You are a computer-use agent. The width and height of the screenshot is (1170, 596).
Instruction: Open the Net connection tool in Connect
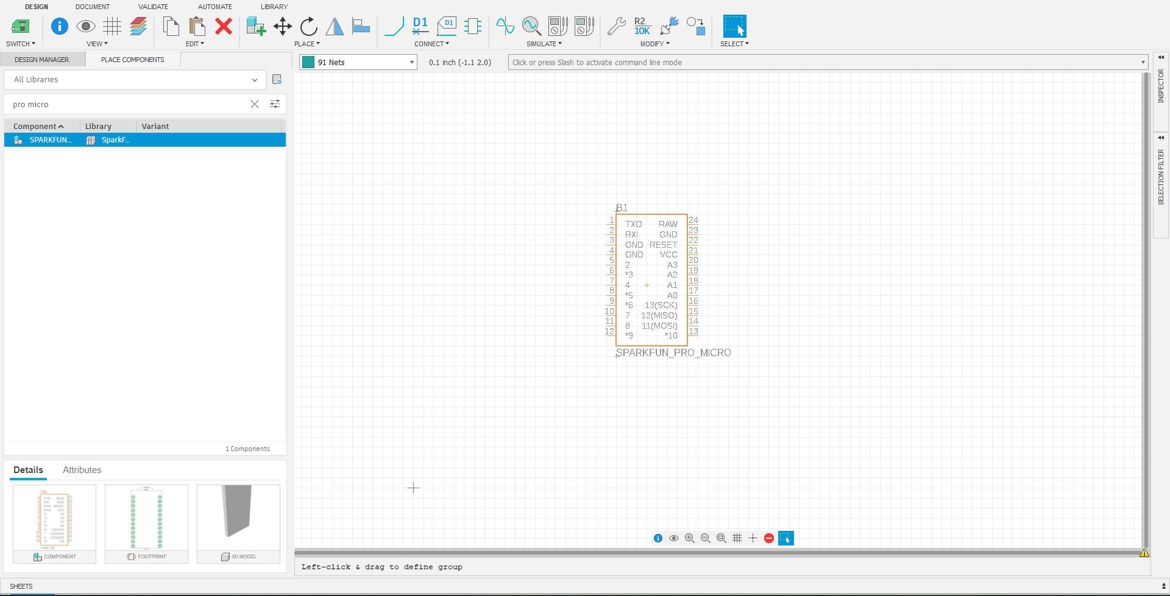point(394,27)
